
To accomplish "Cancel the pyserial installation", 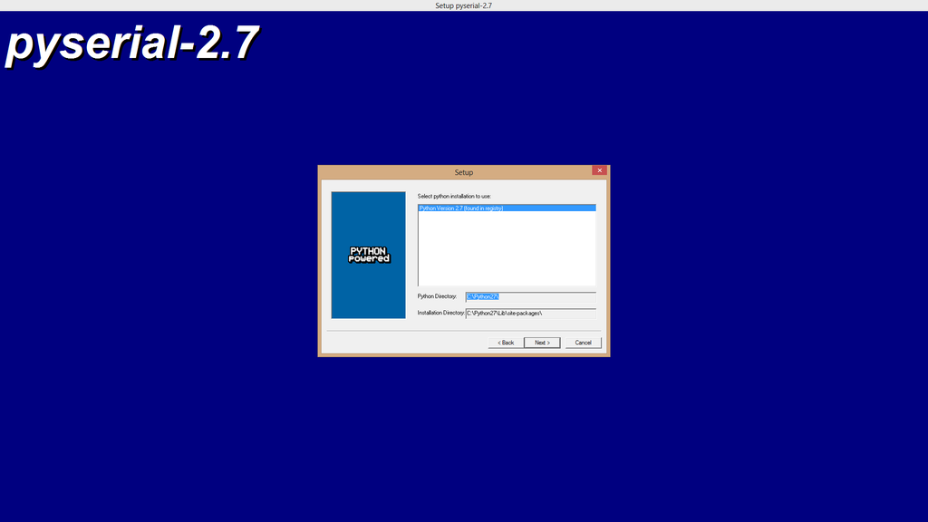I will click(x=583, y=343).
